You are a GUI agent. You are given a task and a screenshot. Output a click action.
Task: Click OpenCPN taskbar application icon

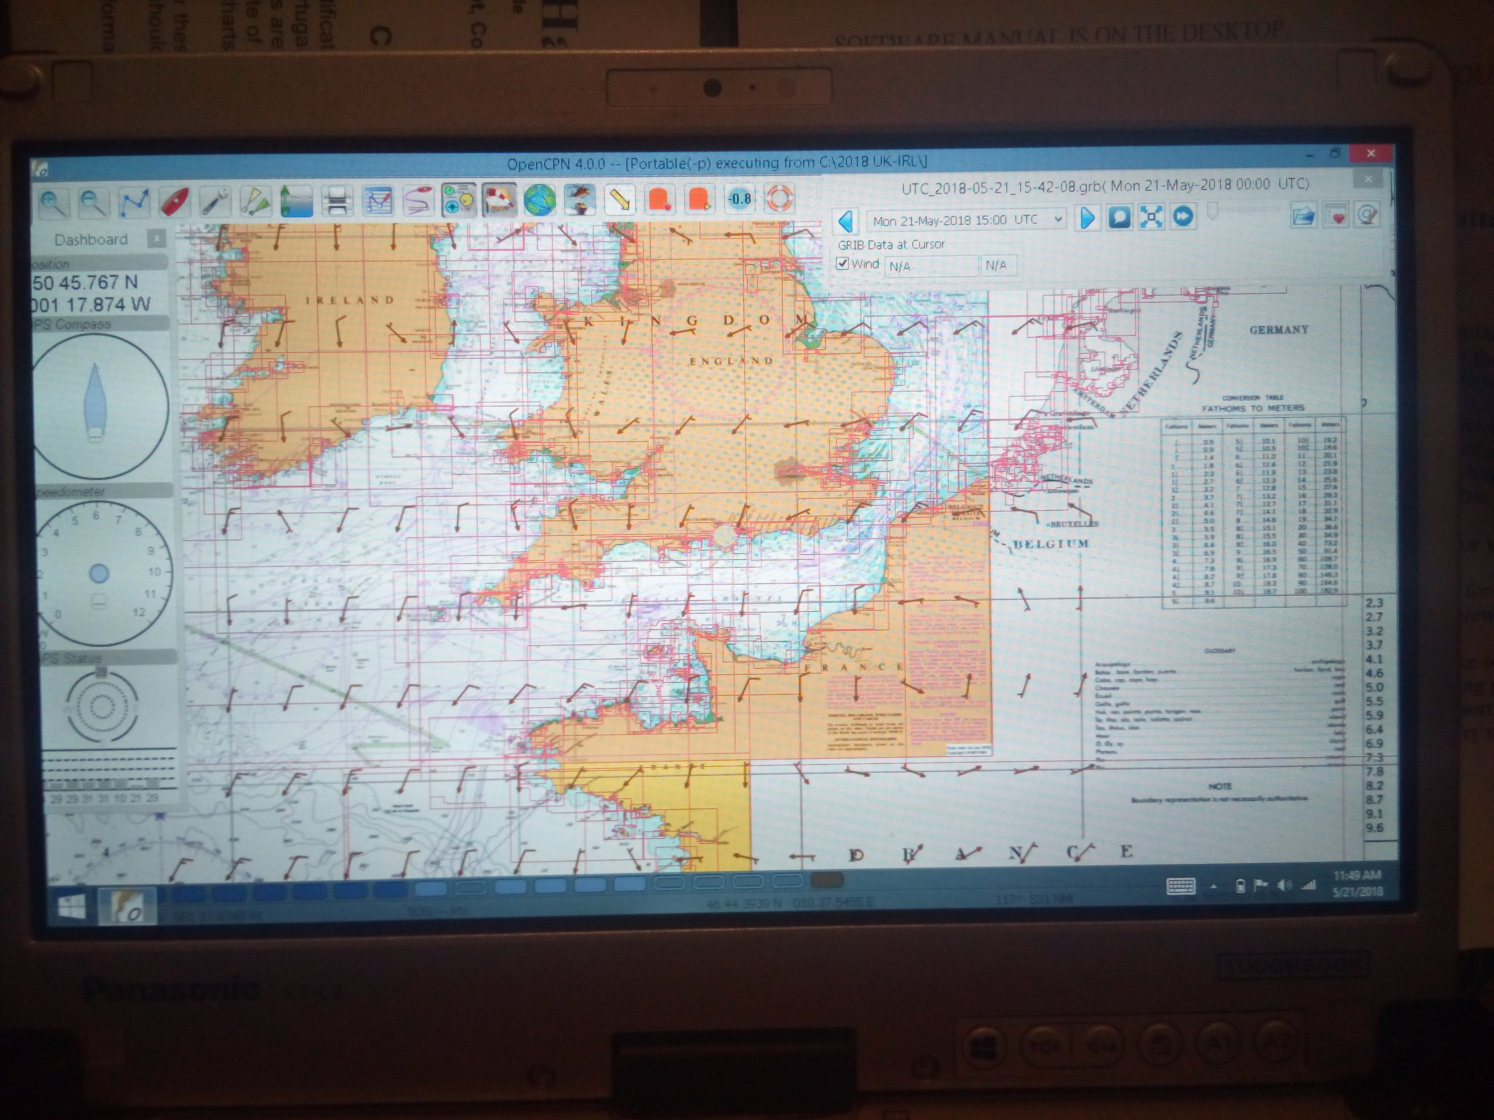[x=128, y=907]
